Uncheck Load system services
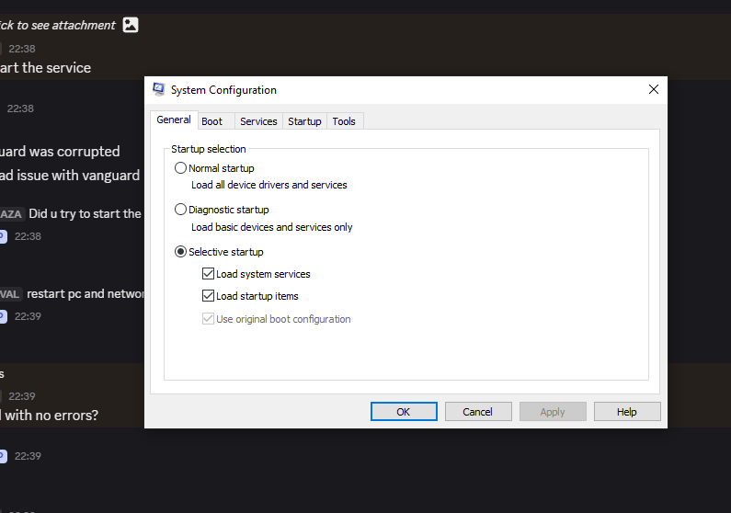 (x=208, y=273)
